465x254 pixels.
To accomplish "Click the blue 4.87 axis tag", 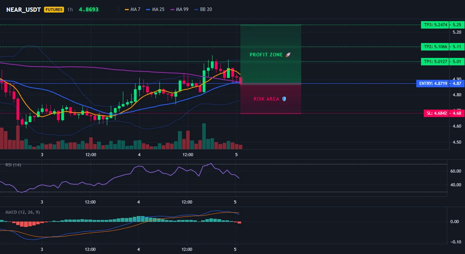I will (457, 84).
